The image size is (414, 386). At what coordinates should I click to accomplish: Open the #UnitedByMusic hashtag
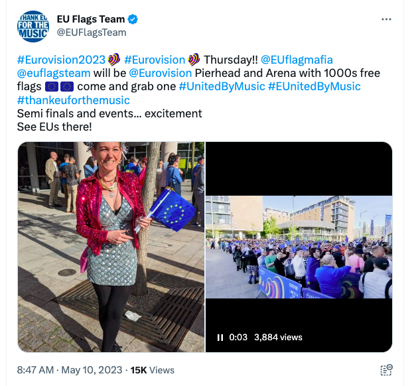point(222,87)
